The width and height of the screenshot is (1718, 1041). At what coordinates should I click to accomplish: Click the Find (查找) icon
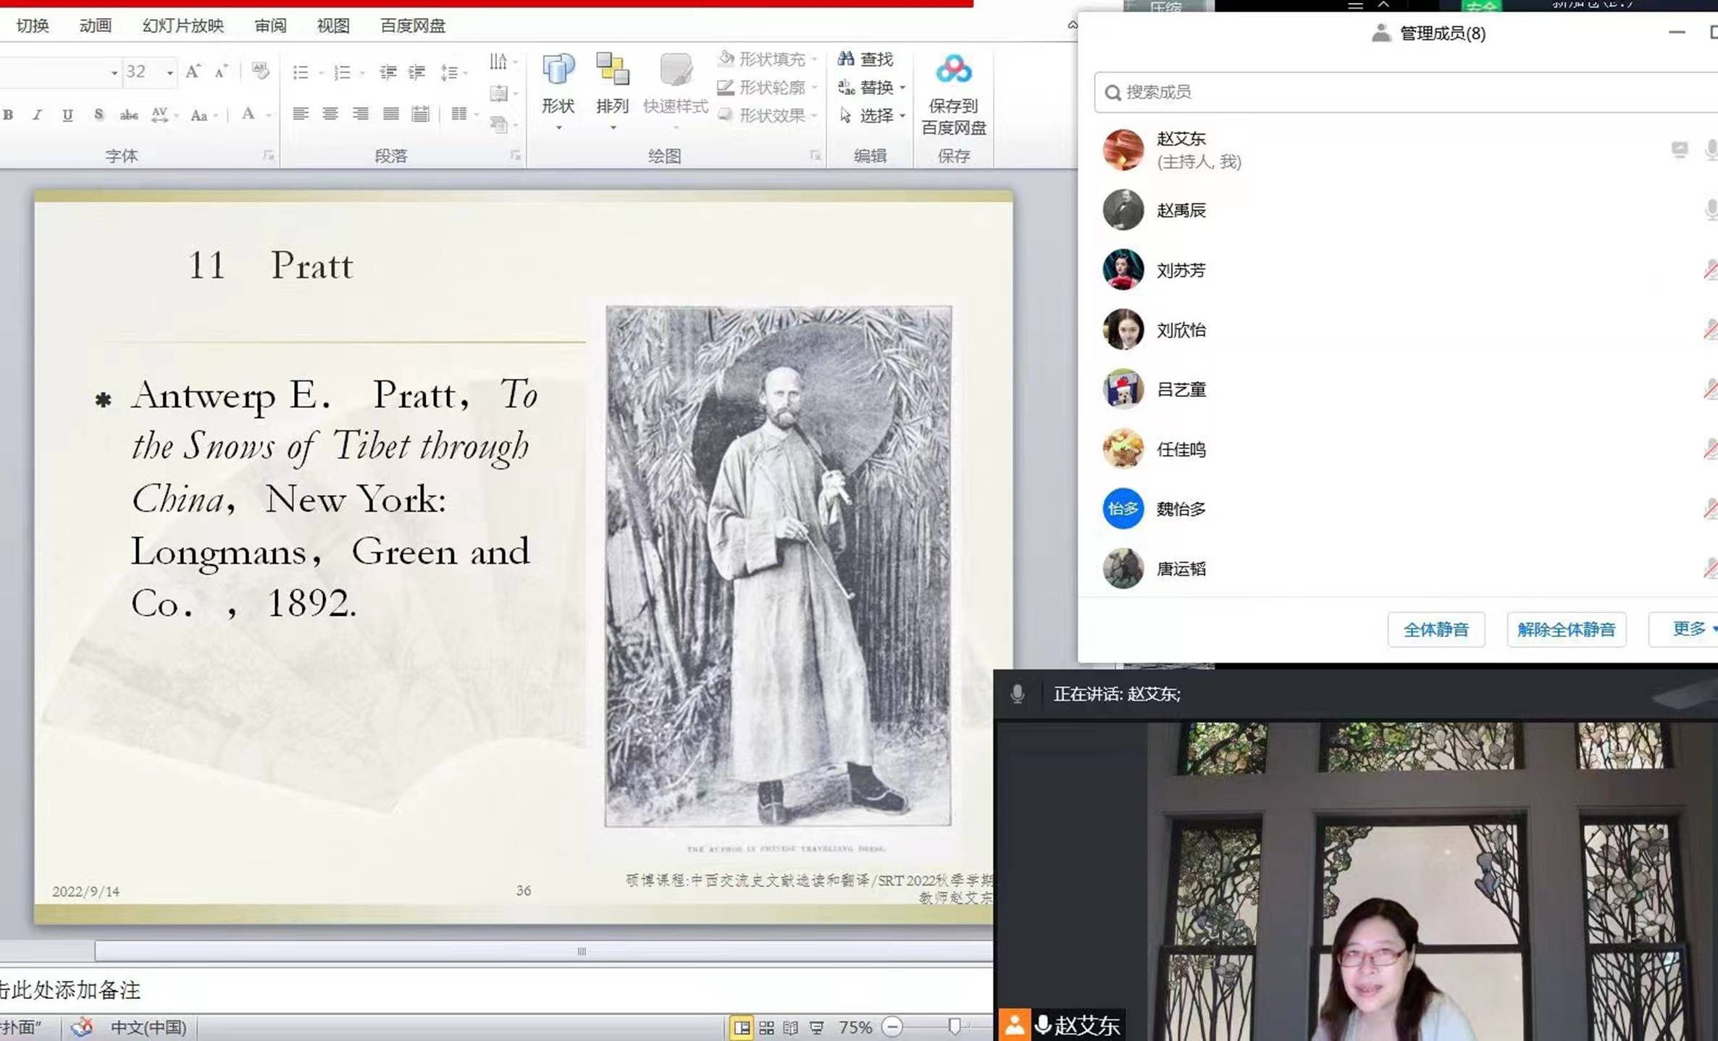pos(846,59)
